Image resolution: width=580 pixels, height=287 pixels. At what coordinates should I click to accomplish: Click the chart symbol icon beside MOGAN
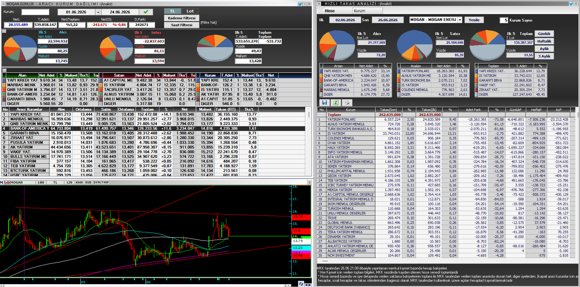click(6, 183)
